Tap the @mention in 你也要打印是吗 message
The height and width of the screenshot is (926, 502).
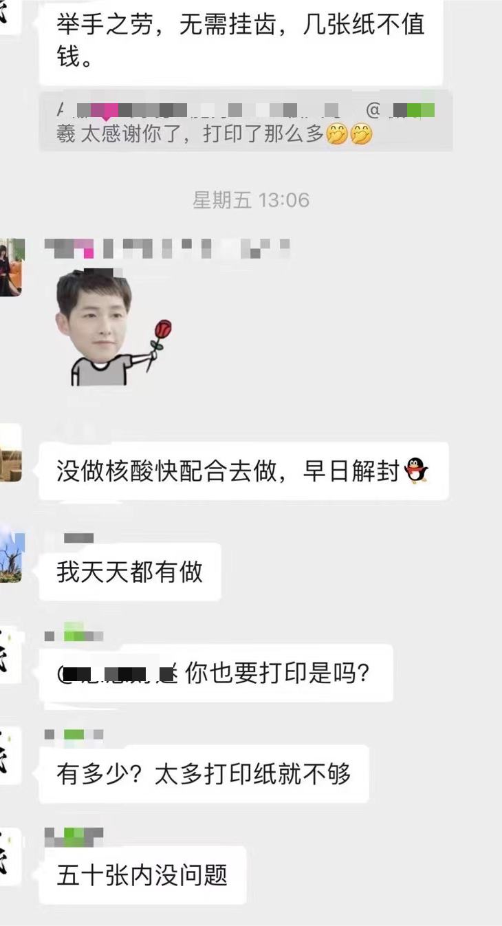click(x=118, y=672)
